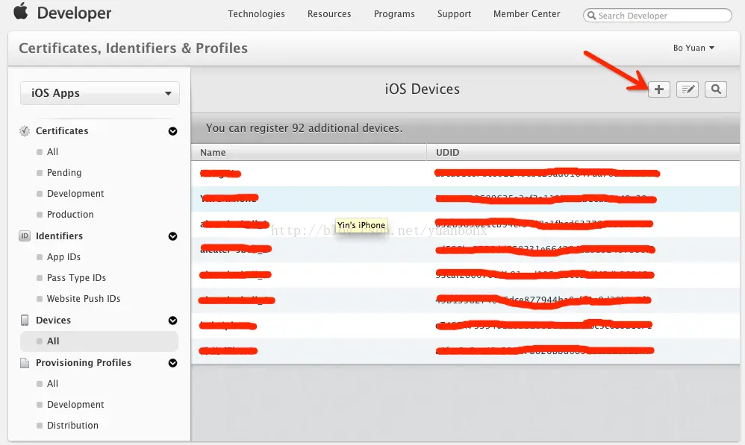Open the Technologies menu
The height and width of the screenshot is (445, 745).
pyautogui.click(x=256, y=14)
